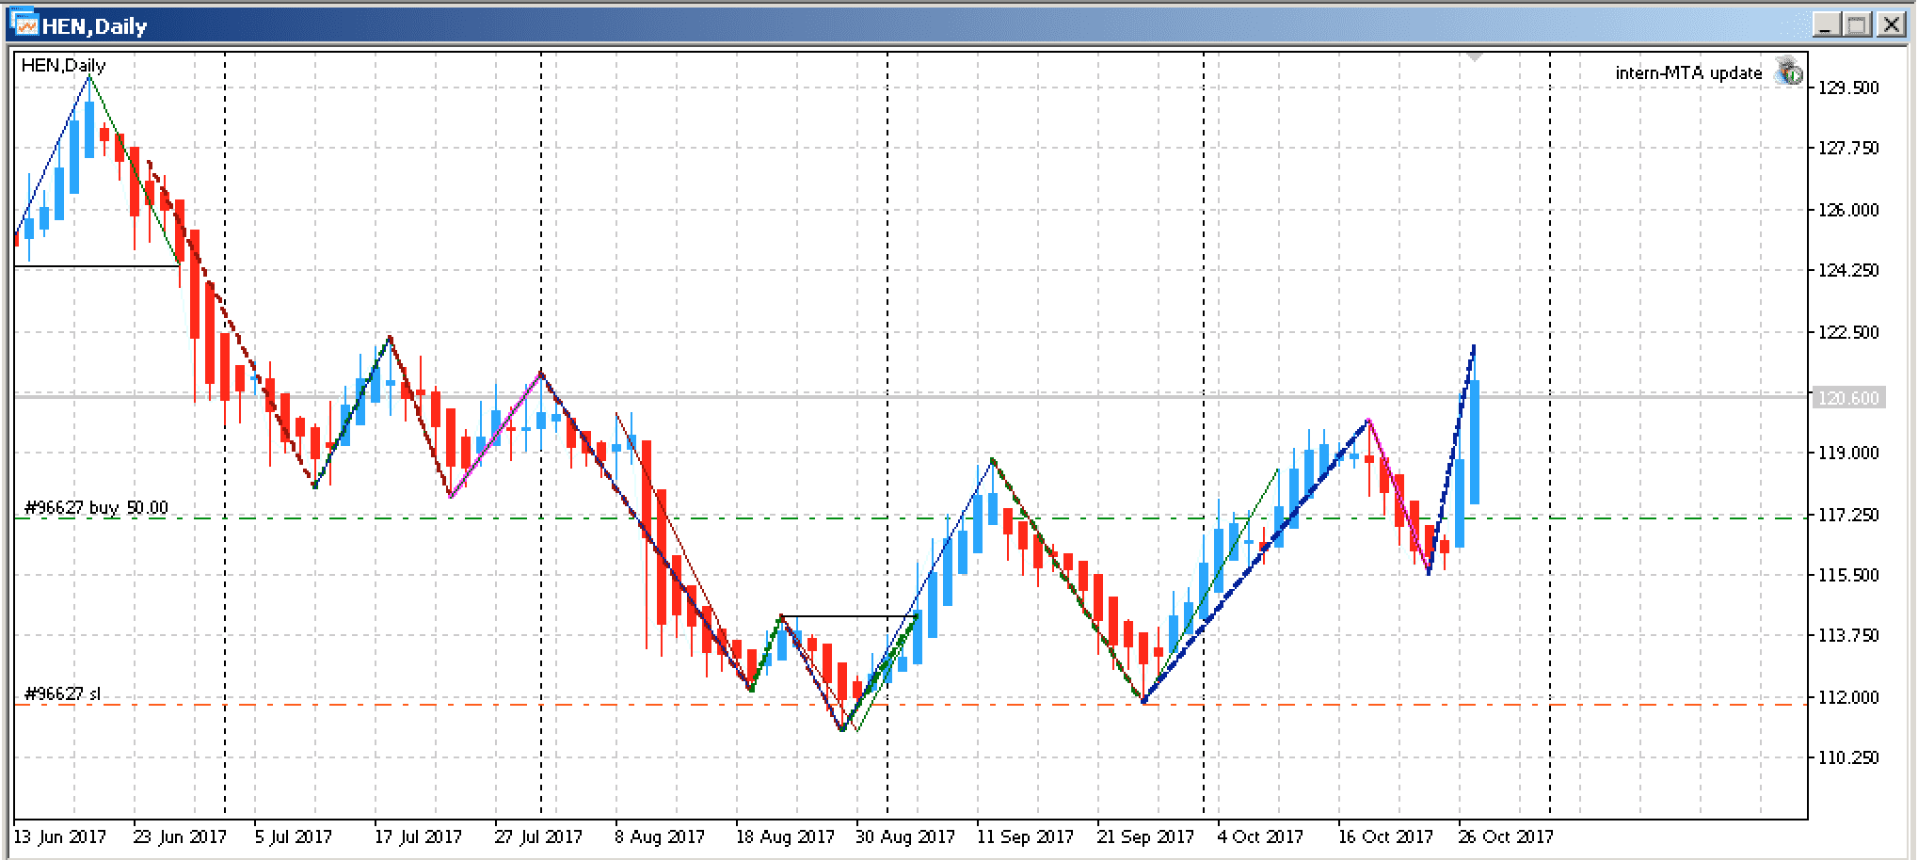The width and height of the screenshot is (1918, 860).
Task: Select the '#96627 sl' stop loss label
Action: (62, 694)
